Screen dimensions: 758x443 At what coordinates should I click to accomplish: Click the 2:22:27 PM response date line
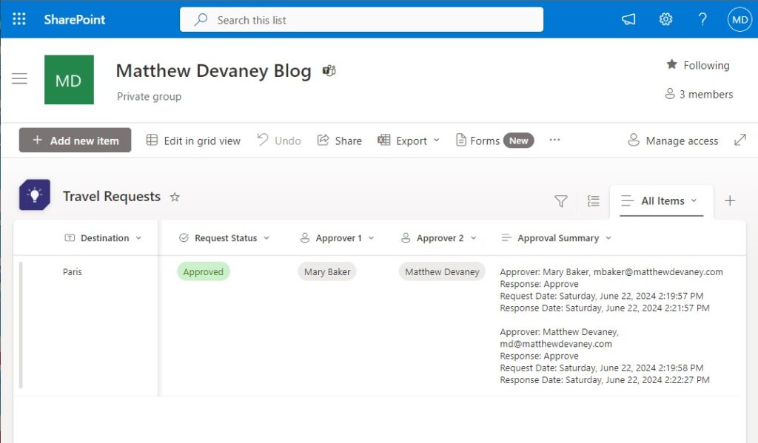point(605,380)
